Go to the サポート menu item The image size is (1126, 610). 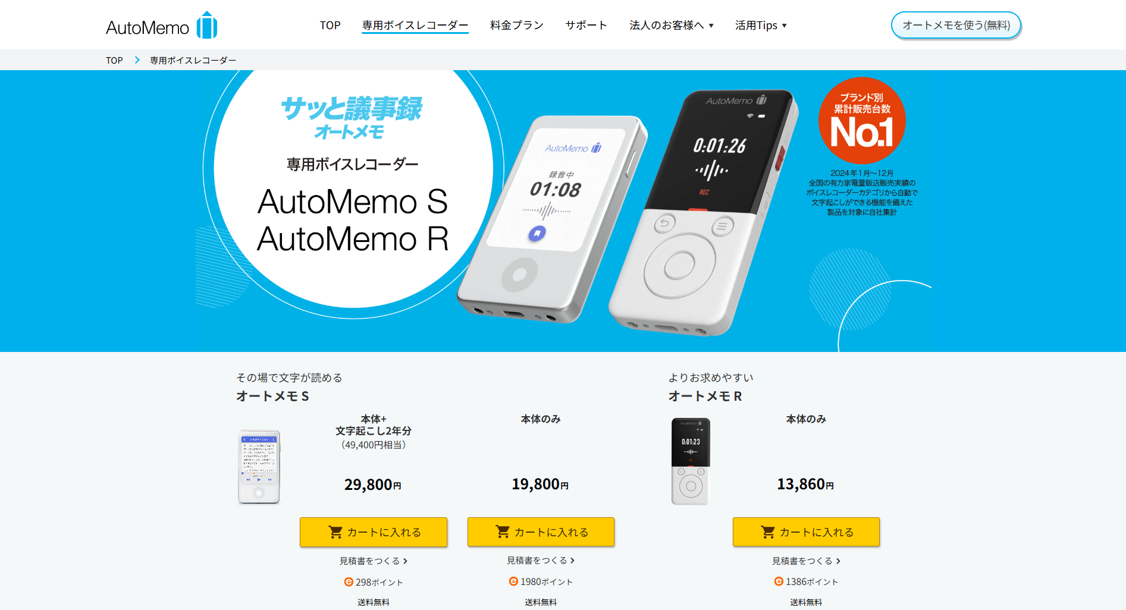point(586,26)
